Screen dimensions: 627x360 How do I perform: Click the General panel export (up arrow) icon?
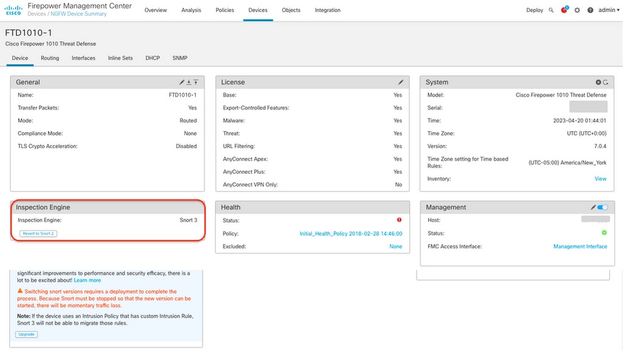click(x=196, y=82)
